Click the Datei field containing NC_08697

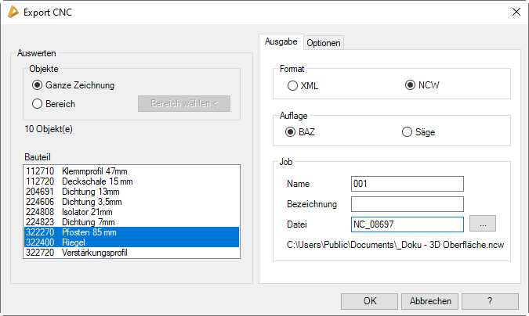point(408,224)
